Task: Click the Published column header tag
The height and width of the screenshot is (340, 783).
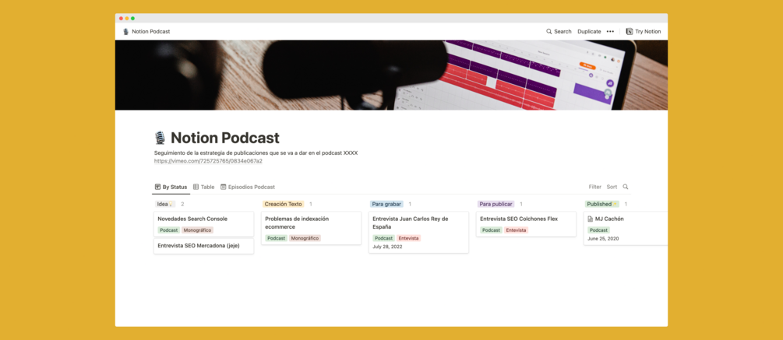Action: tap(601, 204)
